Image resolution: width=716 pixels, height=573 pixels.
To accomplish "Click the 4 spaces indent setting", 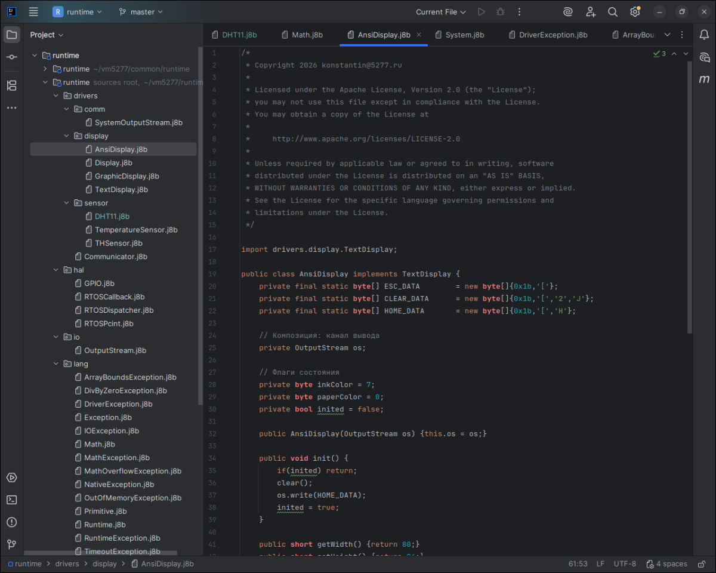I will click(666, 564).
